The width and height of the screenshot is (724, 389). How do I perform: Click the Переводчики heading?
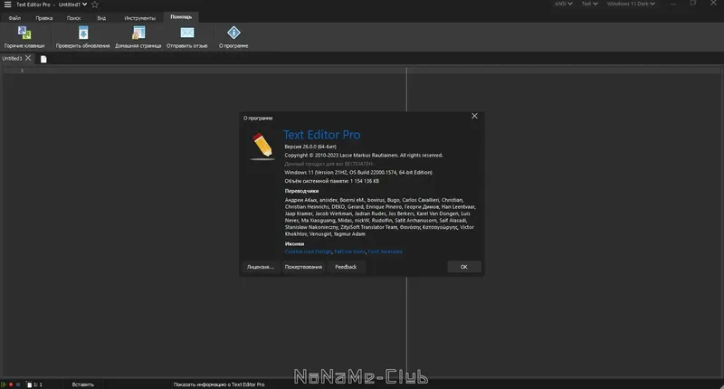301,191
